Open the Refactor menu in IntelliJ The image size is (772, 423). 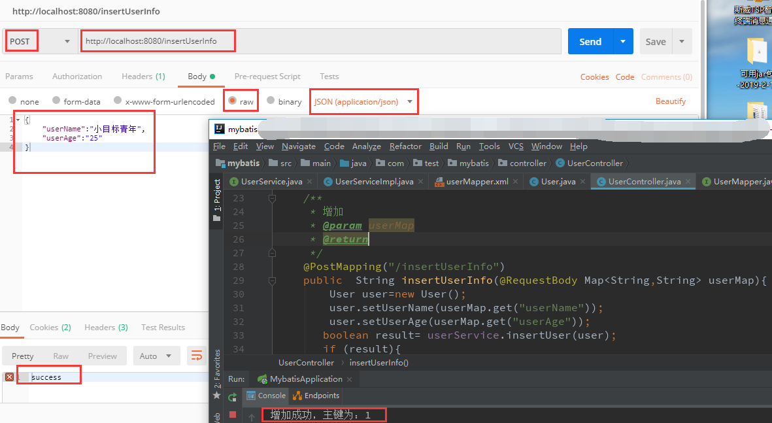tap(405, 146)
